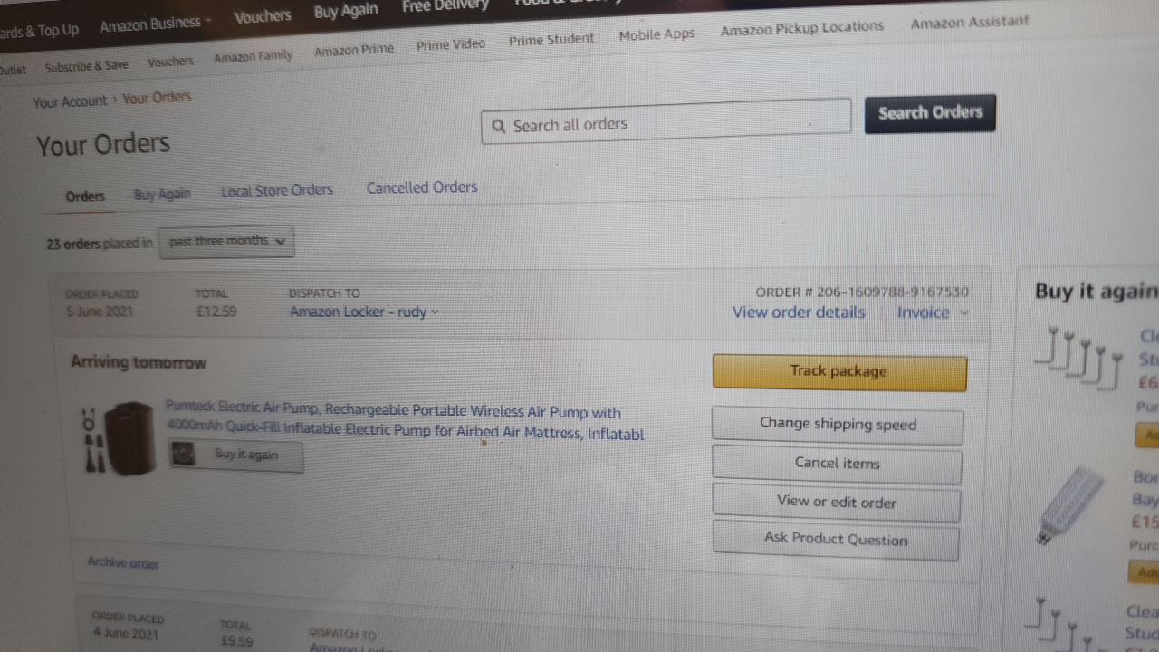Click the Track package button

[839, 372]
